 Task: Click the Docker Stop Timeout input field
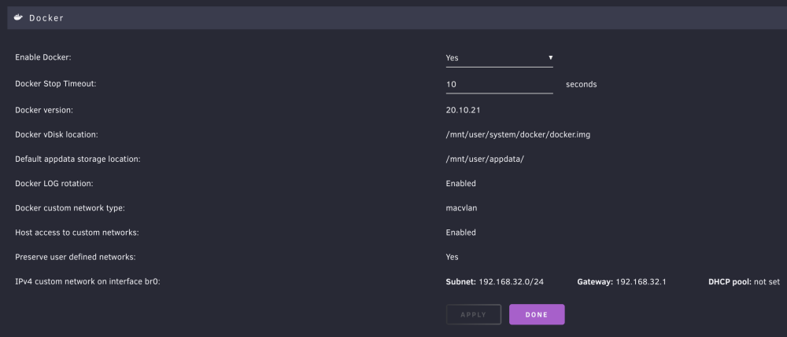[500, 84]
